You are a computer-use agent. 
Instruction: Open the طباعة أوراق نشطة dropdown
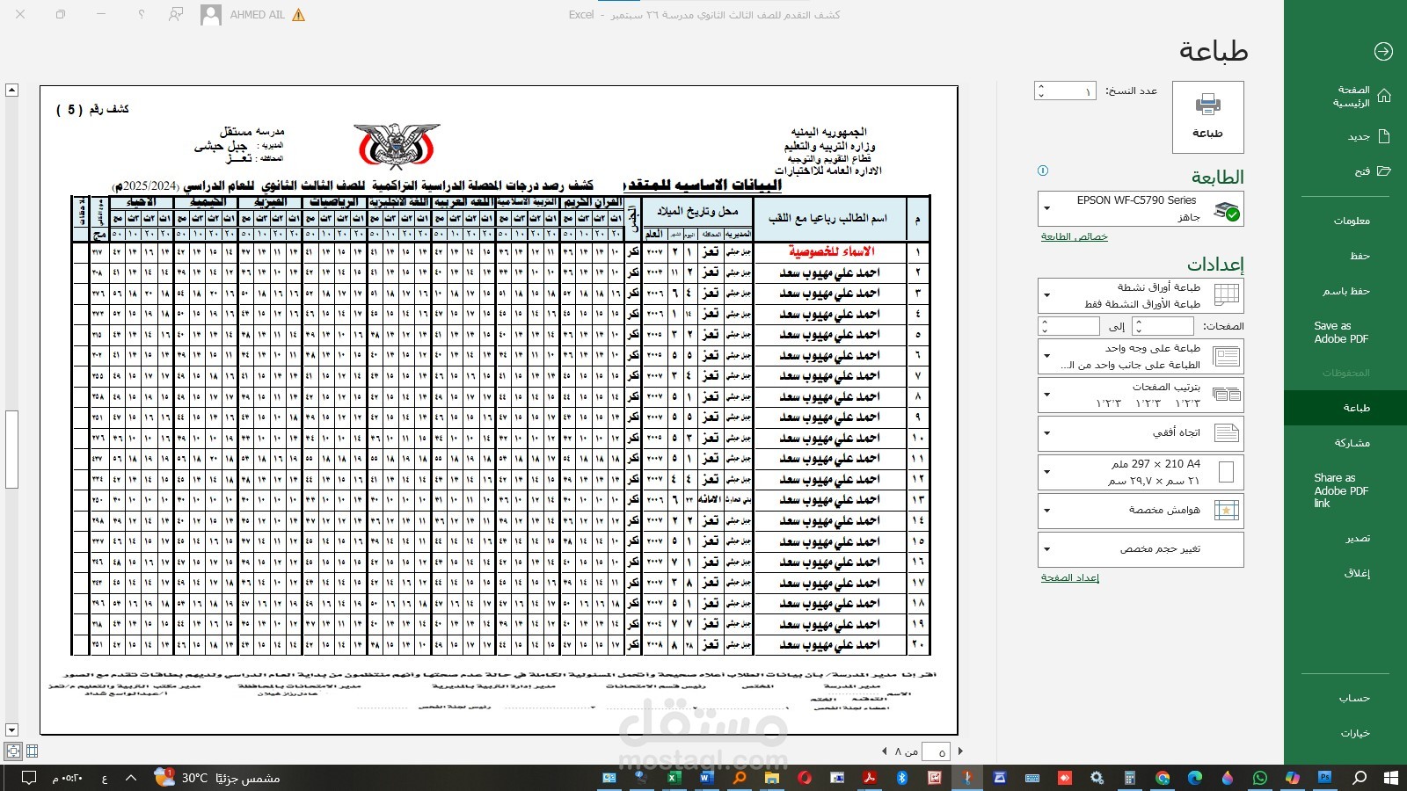[1141, 295]
